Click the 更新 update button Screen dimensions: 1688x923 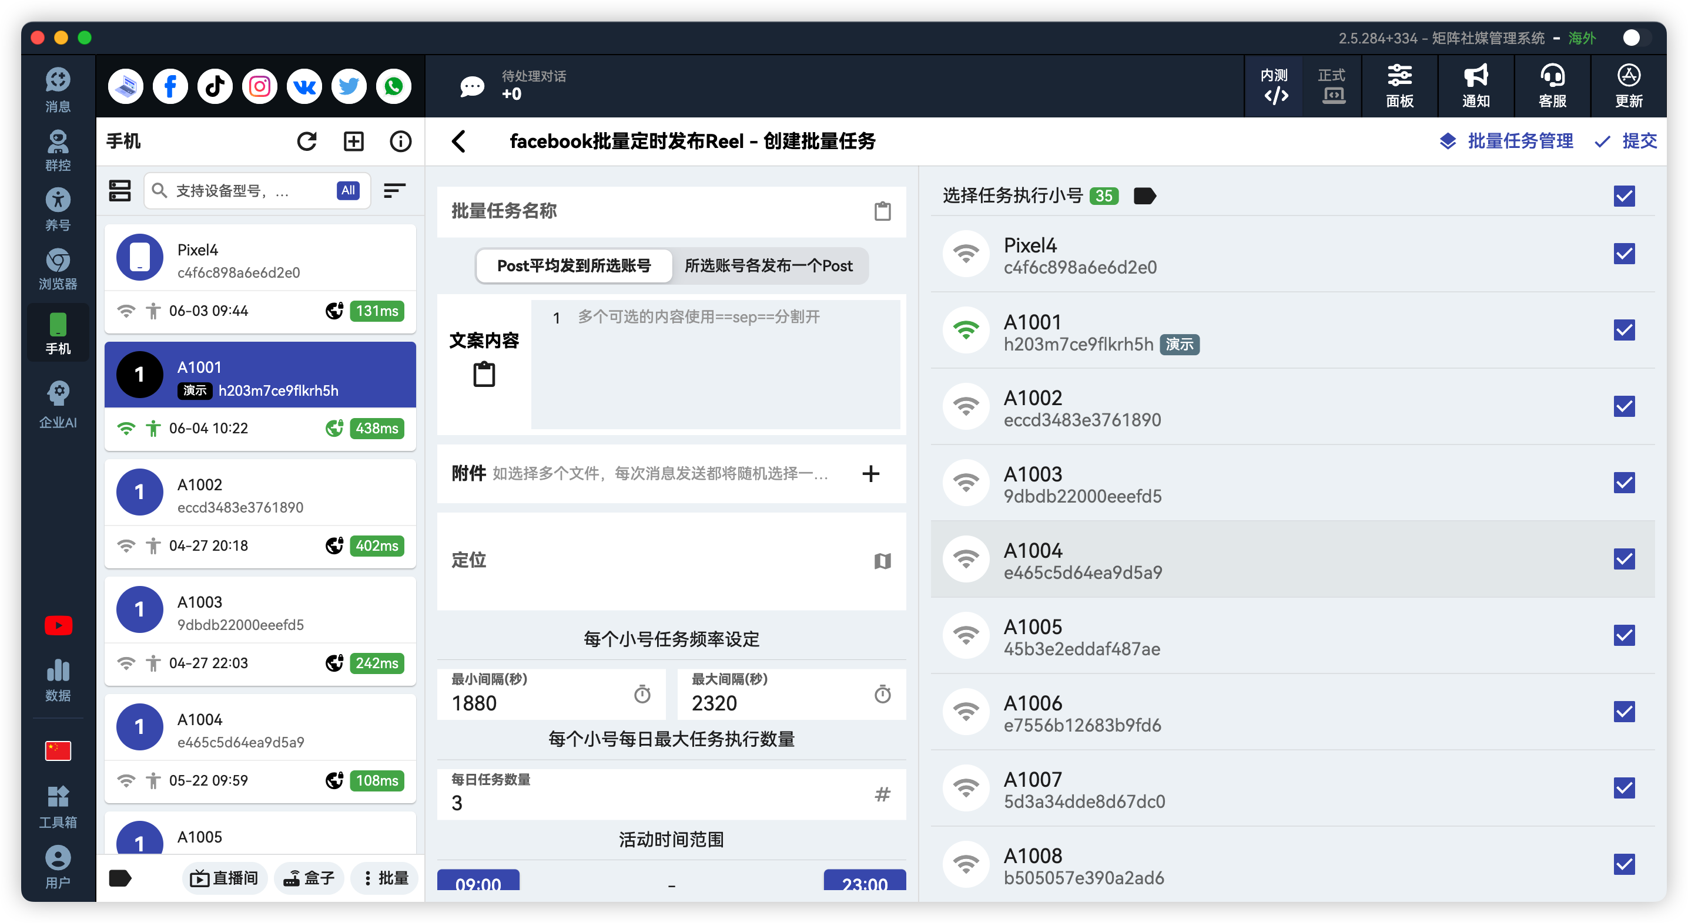tap(1629, 86)
